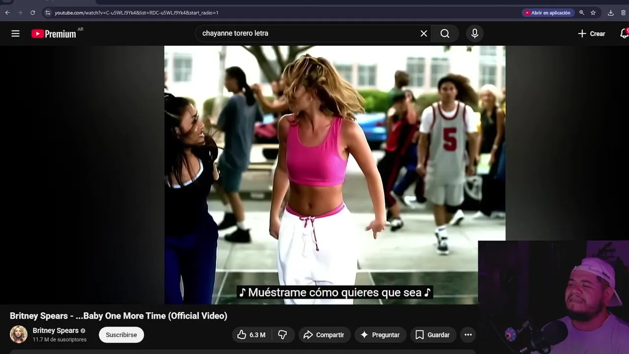Click '11.7 M de suscriptores' text
Viewport: 629px width, 354px height.
pos(59,340)
